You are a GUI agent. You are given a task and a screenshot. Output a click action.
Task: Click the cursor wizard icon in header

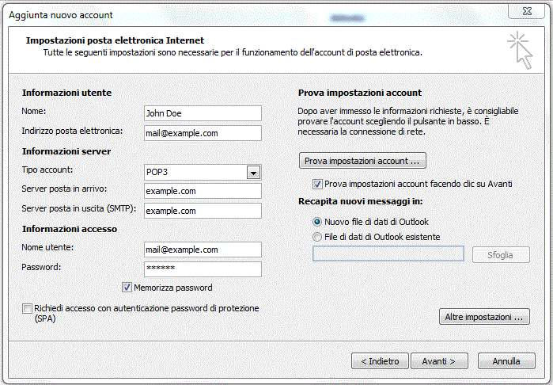point(521,50)
